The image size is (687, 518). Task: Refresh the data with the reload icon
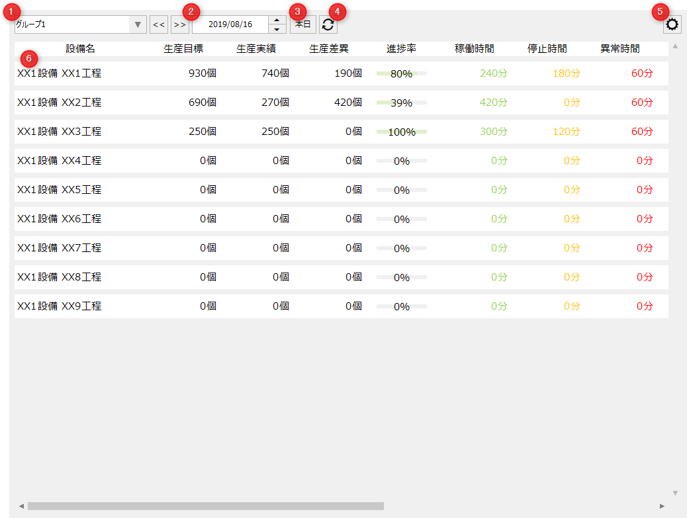[327, 24]
